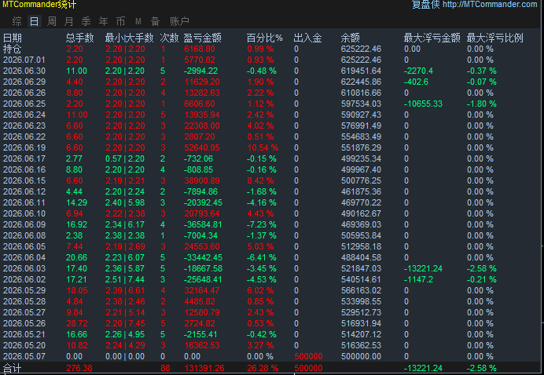Screen dimensions: 544x375
Task: Select the 2026.06.19 row
Action: pyautogui.click(x=270, y=147)
